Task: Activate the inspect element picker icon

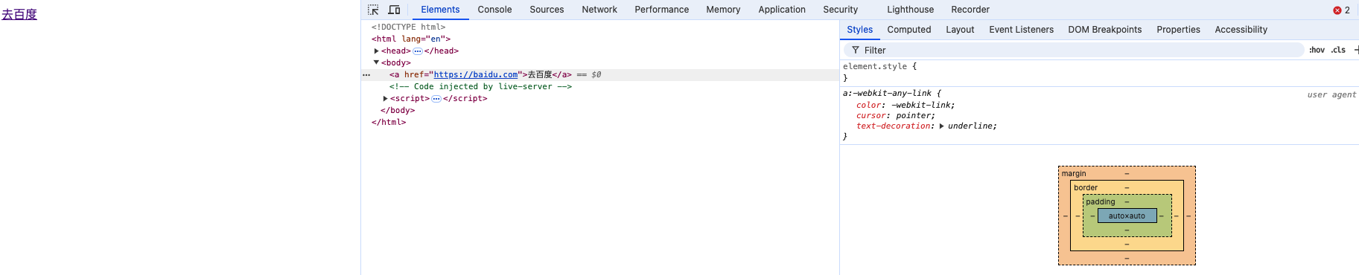Action: [373, 10]
